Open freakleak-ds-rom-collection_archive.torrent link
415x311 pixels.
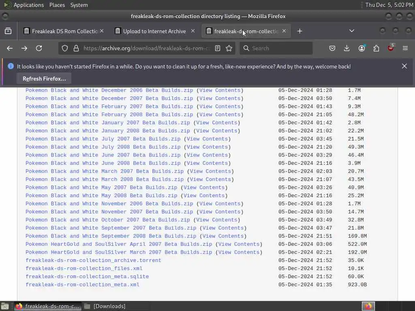click(94, 260)
